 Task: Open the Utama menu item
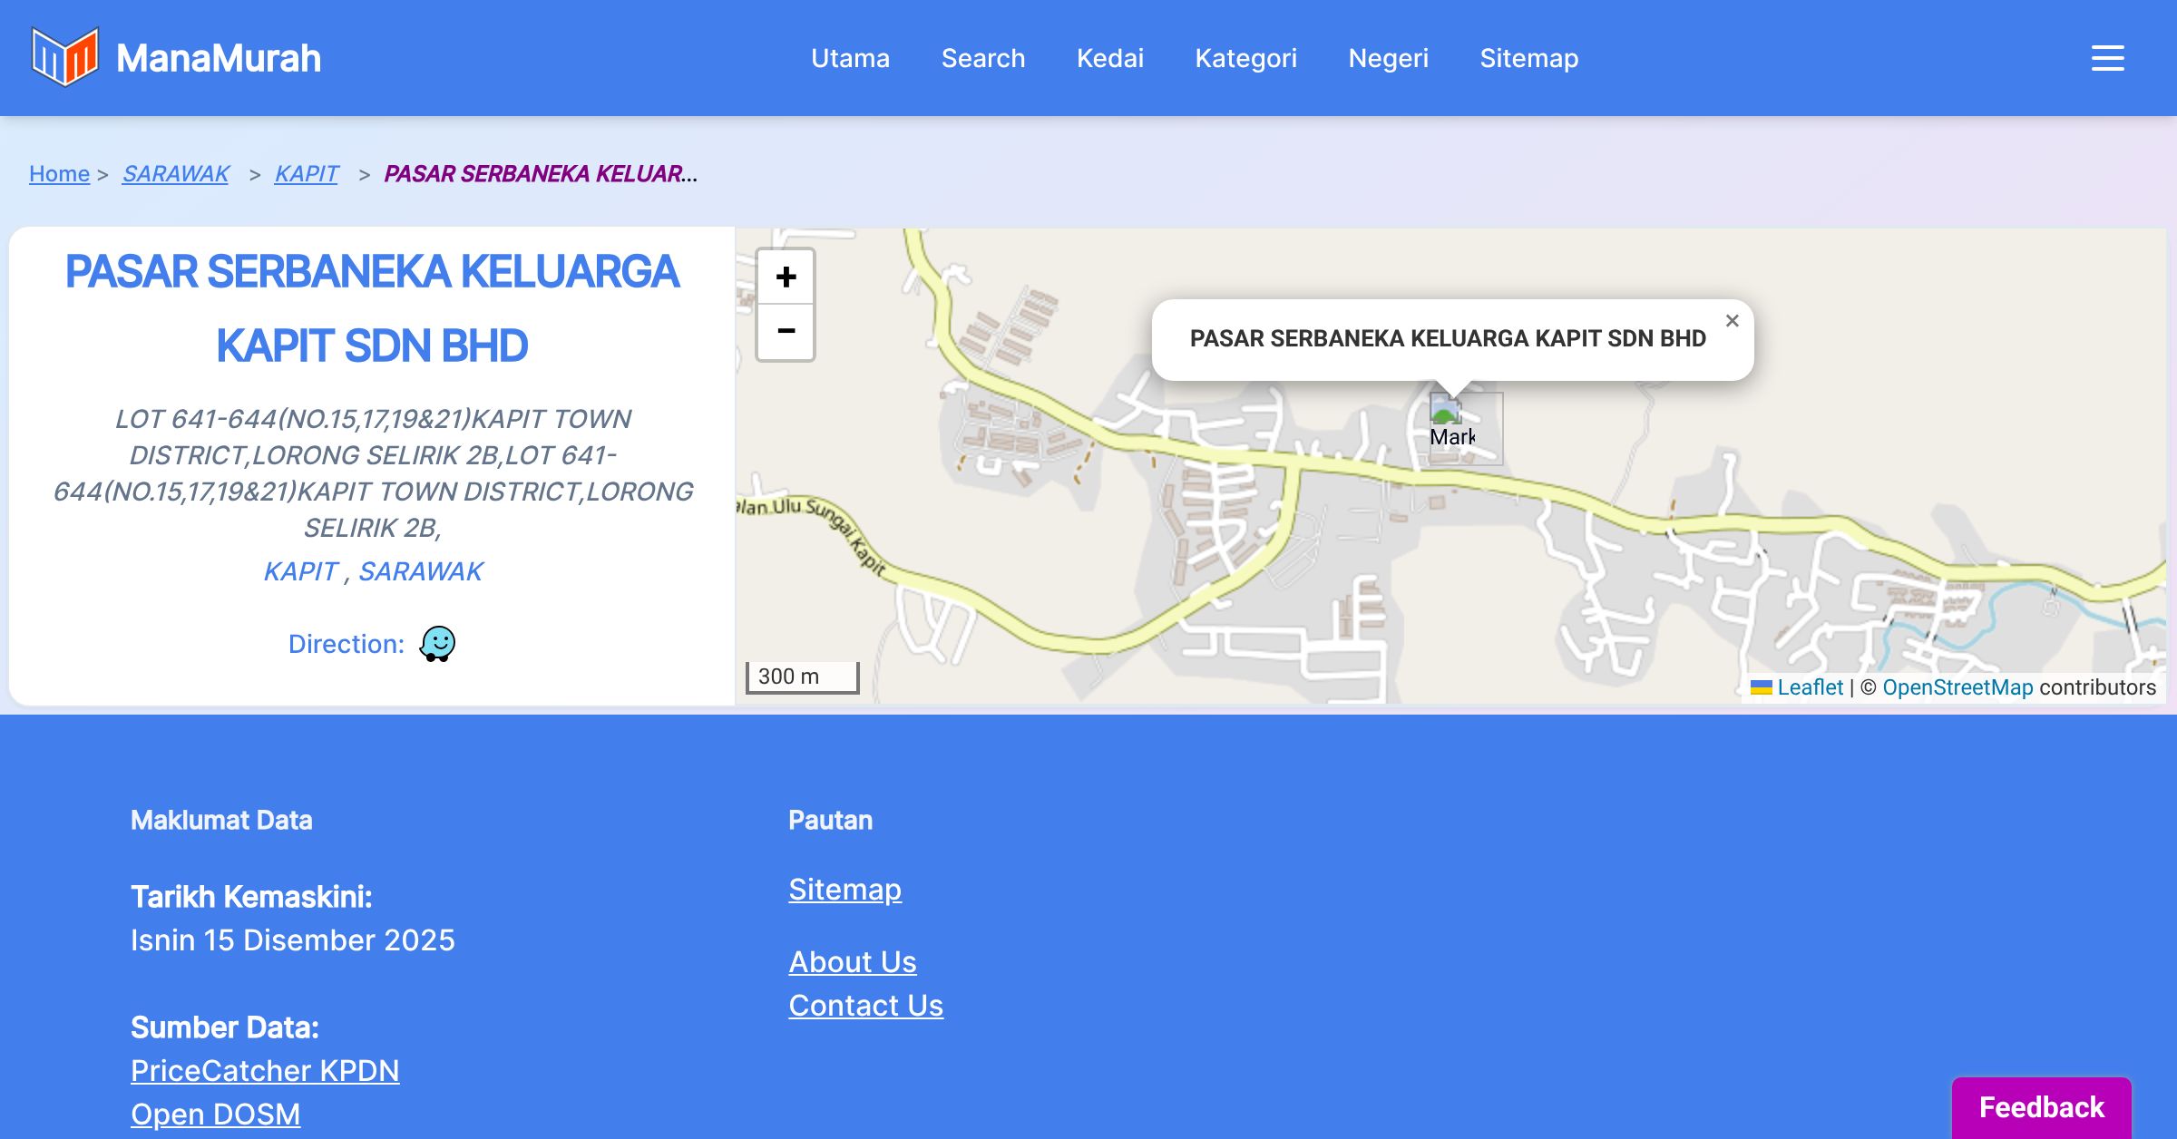(850, 58)
